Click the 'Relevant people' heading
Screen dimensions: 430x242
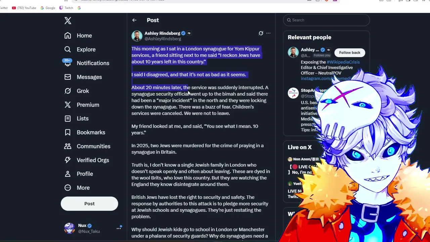(x=309, y=37)
